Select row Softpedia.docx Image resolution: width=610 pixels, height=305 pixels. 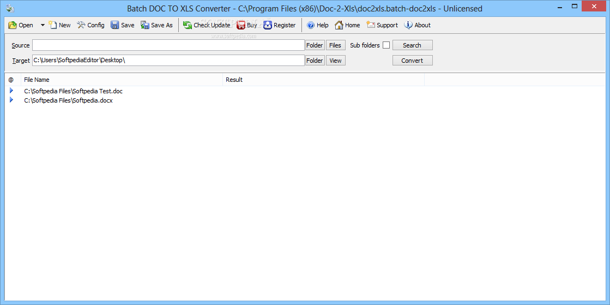305,100
